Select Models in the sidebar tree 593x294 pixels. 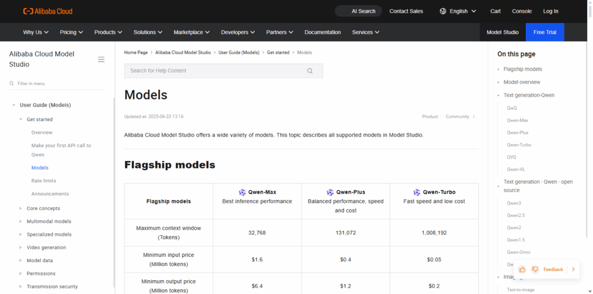(x=40, y=168)
